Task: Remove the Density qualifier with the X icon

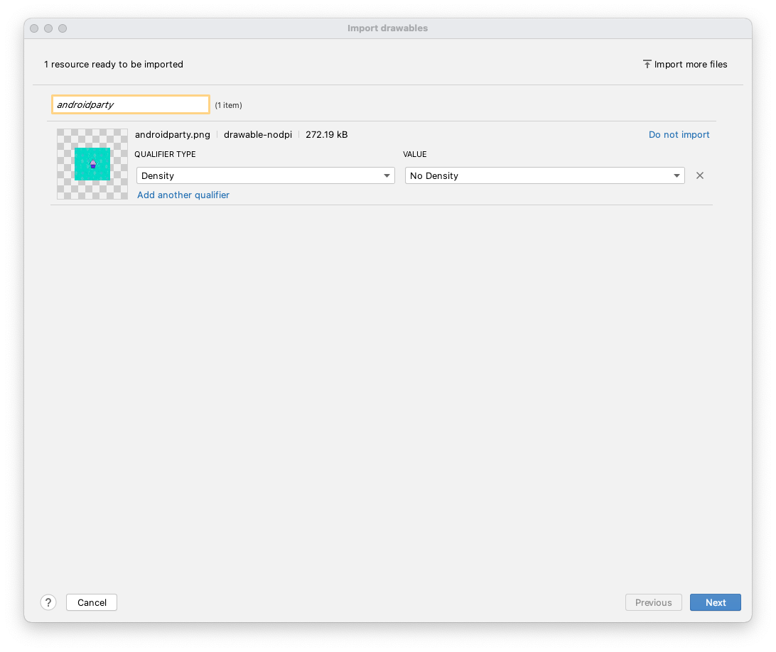Action: (x=700, y=175)
